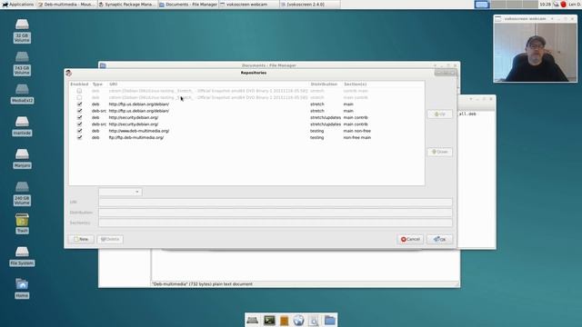Open the blue folder icon in dock
The width and height of the screenshot is (582, 327).
point(329,320)
